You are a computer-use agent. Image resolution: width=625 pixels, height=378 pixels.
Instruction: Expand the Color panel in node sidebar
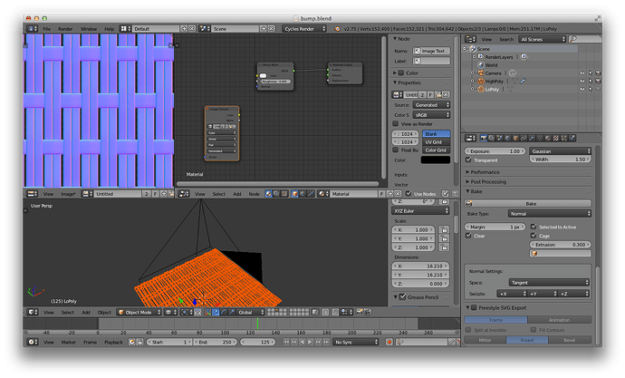click(x=395, y=73)
